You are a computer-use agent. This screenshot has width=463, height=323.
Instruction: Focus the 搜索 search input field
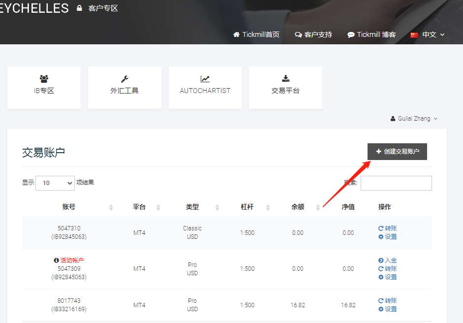click(x=396, y=183)
